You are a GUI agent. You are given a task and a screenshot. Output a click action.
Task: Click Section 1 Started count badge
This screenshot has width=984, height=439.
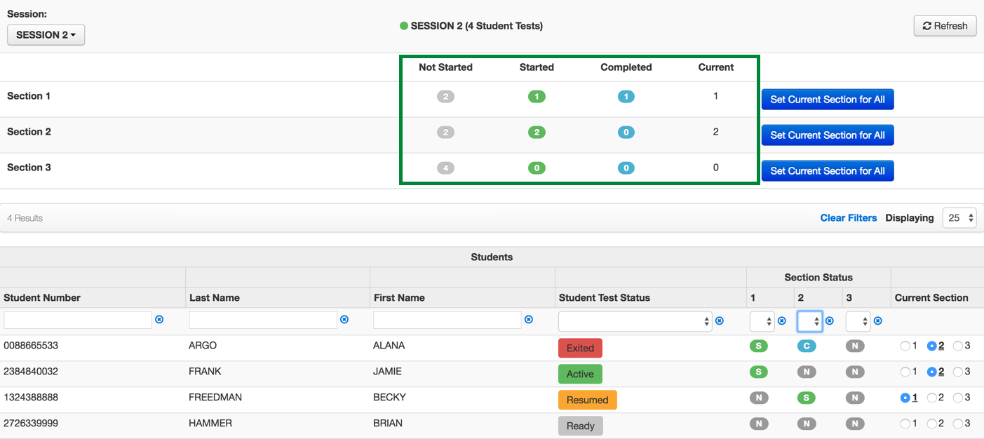tap(537, 97)
